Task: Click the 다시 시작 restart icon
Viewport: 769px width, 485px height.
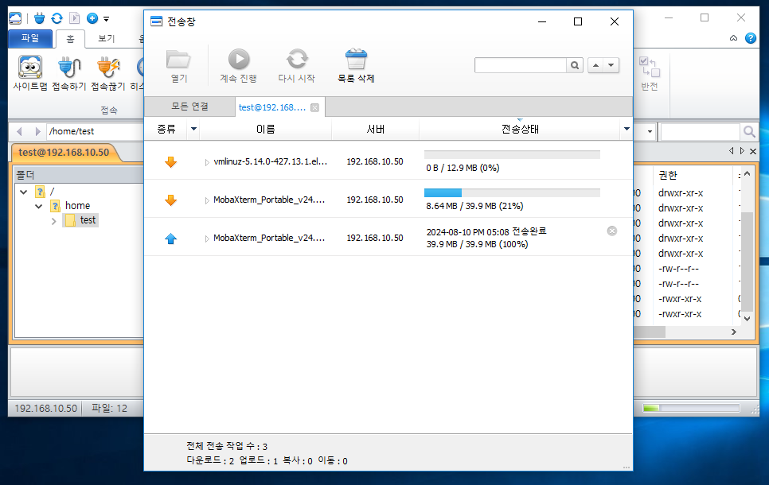Action: (297, 60)
